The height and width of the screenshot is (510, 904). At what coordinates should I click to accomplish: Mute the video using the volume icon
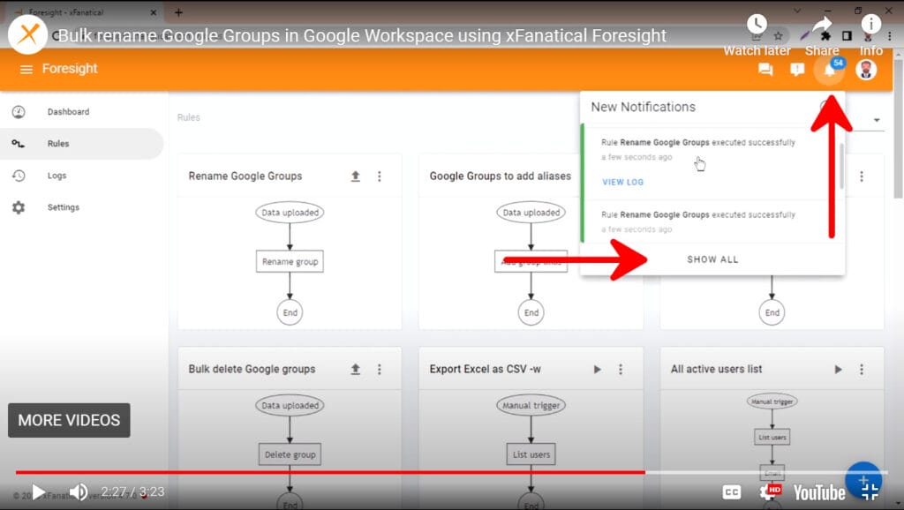pyautogui.click(x=79, y=492)
